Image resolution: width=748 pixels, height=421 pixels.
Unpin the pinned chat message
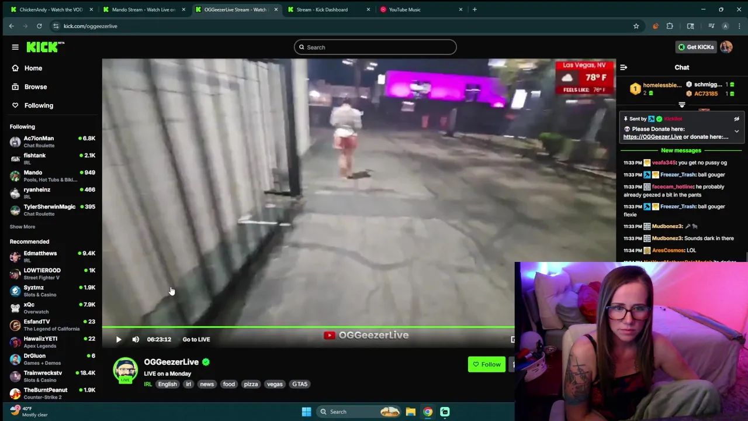pos(736,119)
